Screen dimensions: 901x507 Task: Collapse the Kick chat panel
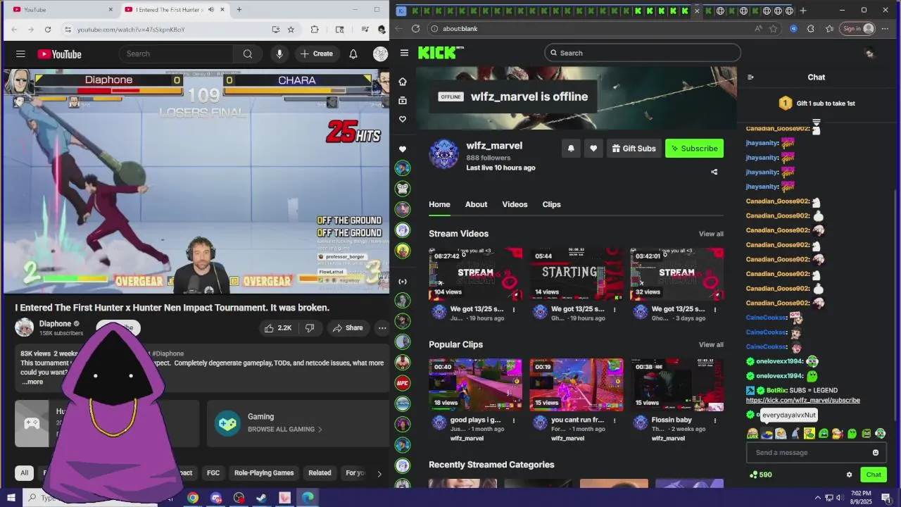(750, 77)
